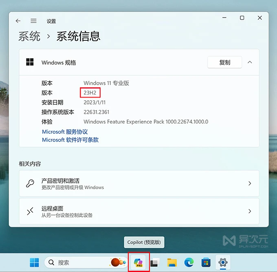This screenshot has width=277, height=272.
Task: Collapse the Windows 规格 section
Action: [x=250, y=62]
